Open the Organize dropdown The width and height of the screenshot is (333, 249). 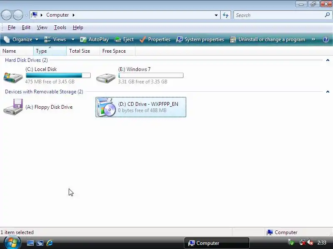pyautogui.click(x=21, y=39)
